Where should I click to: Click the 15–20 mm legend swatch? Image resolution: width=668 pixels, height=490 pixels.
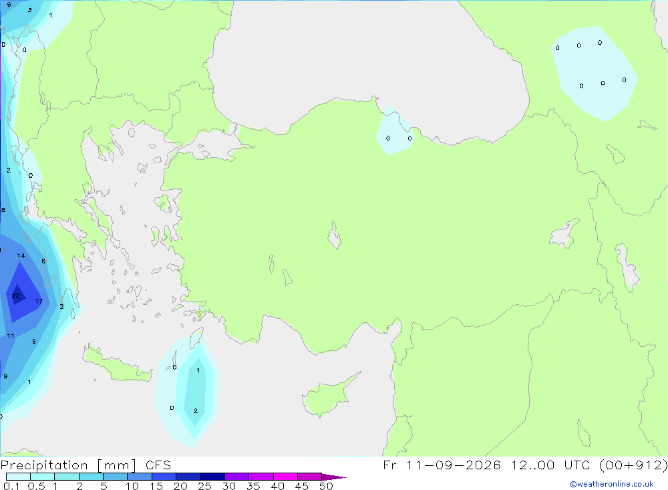pos(164,477)
